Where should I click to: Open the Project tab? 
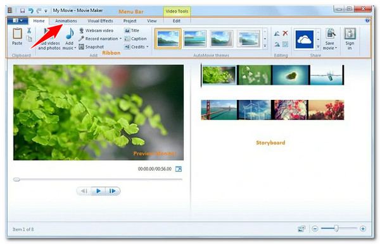130,21
